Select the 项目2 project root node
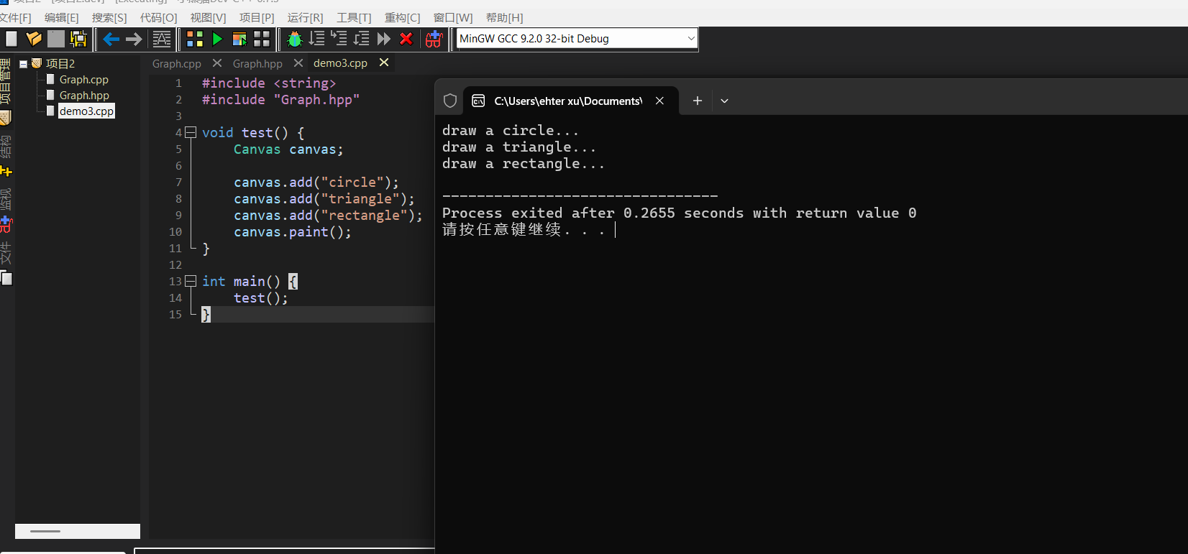 pos(60,64)
